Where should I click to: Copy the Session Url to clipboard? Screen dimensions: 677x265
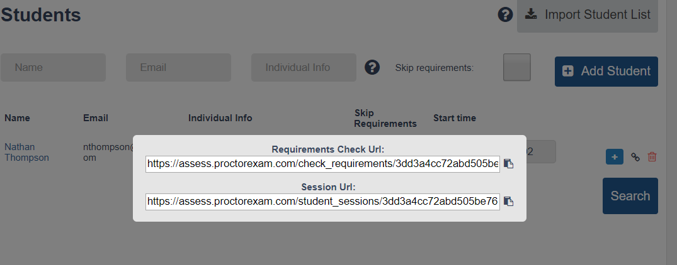509,202
